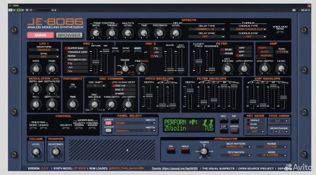This screenshot has height=175, width=316.
Task: Select the -24dB filter slope
Action: point(227,54)
